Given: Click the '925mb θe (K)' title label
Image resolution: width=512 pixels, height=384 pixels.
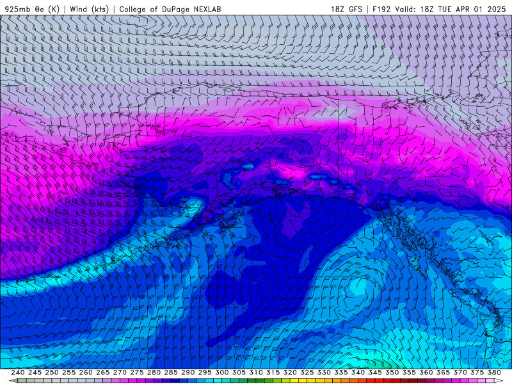Looking at the screenshot, I should [x=32, y=9].
